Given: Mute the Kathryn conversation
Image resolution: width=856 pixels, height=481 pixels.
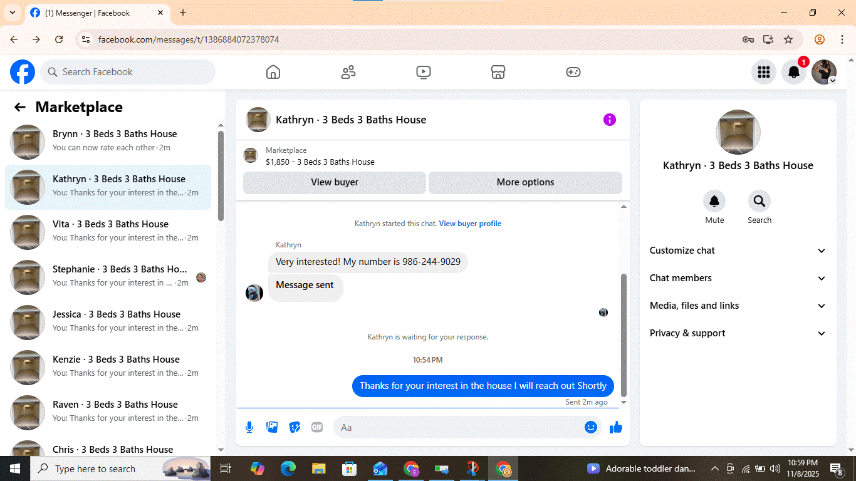Looking at the screenshot, I should (714, 201).
